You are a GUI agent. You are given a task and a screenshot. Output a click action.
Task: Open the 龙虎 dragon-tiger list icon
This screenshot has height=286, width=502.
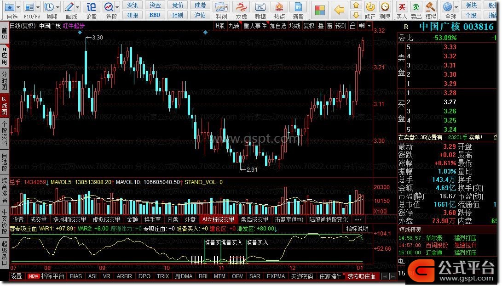[x=241, y=7]
